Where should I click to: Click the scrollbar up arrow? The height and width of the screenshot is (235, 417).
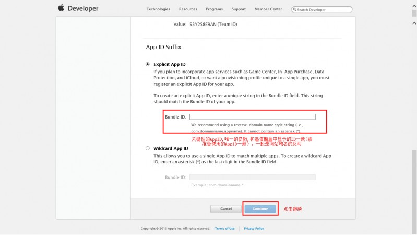(x=414, y=6)
